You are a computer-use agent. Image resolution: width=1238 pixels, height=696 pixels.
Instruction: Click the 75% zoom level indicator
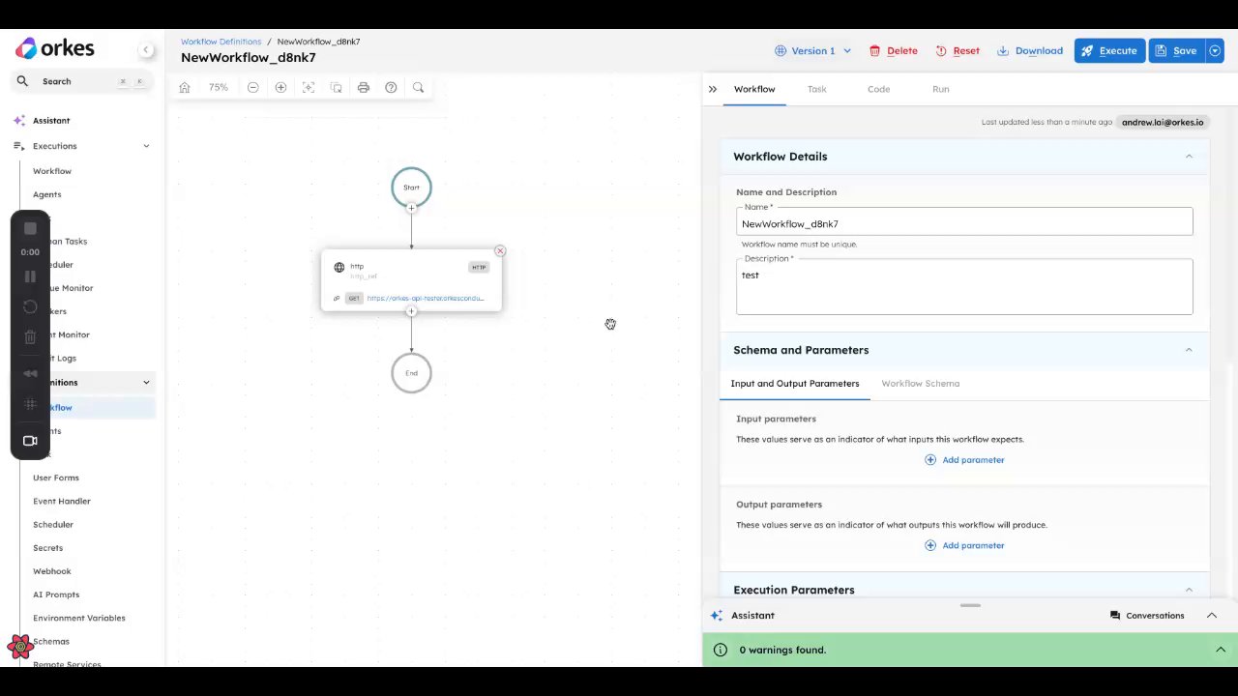click(219, 87)
